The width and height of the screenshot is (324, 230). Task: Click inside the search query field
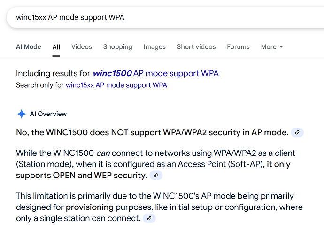165,17
